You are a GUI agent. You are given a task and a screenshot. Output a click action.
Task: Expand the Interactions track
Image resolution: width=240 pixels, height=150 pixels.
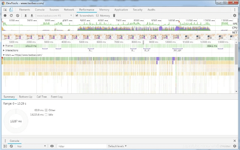pos(4,50)
